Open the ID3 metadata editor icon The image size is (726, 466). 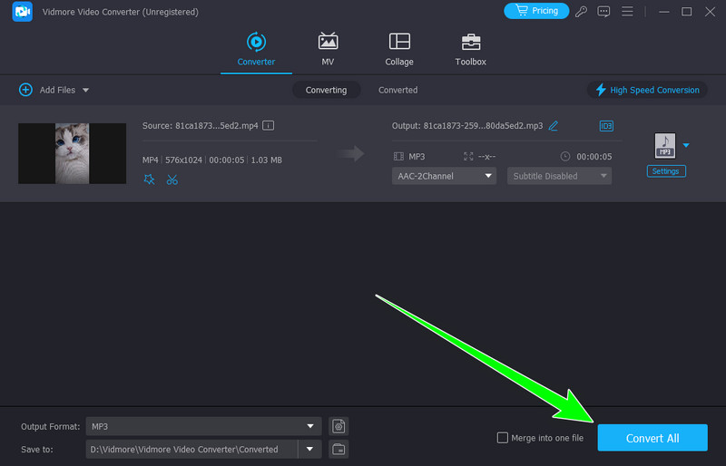[606, 126]
